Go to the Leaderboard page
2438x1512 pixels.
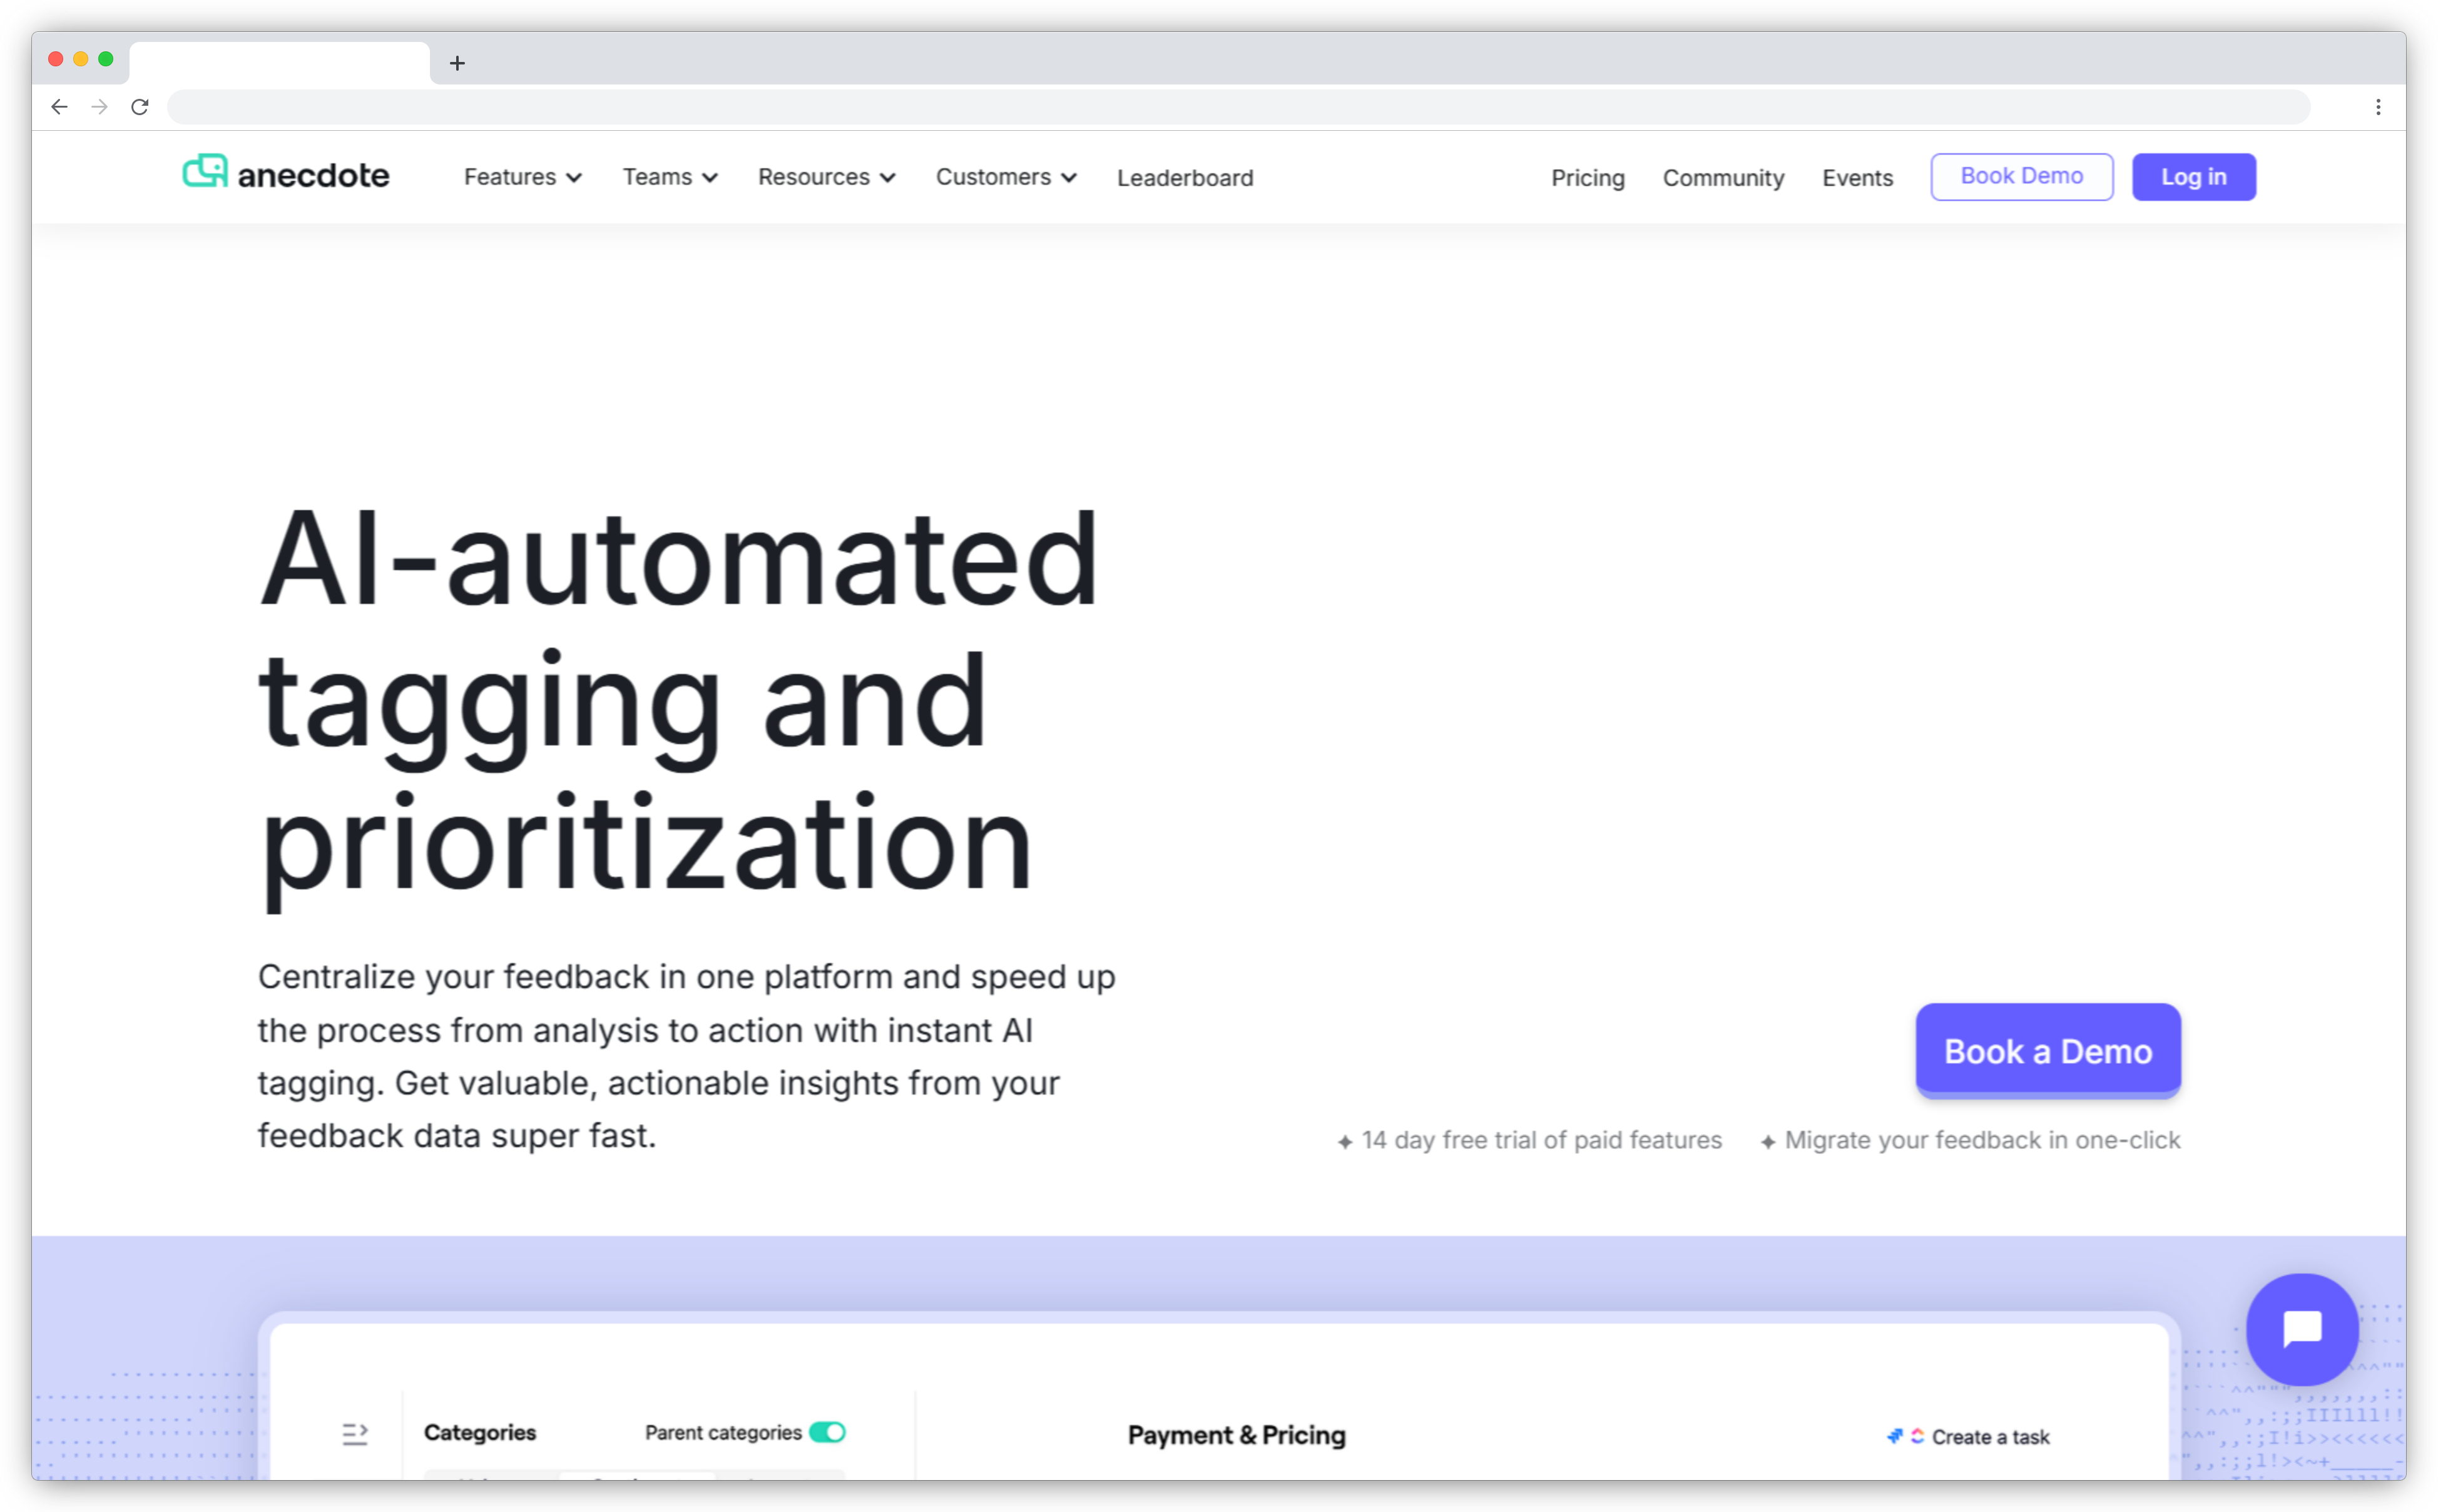1185,178
